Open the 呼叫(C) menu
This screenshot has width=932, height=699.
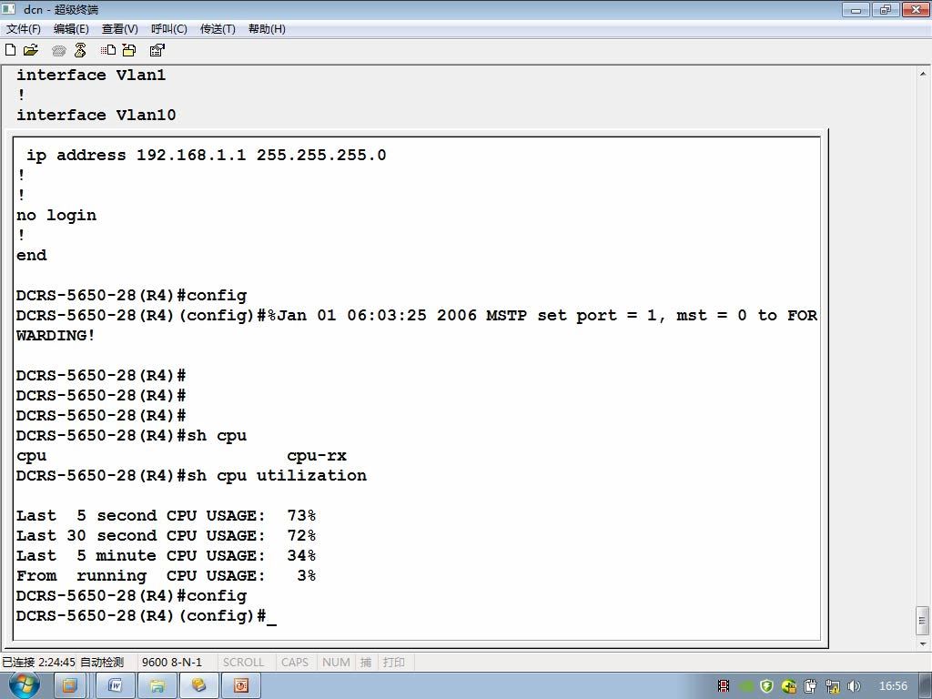tap(168, 28)
